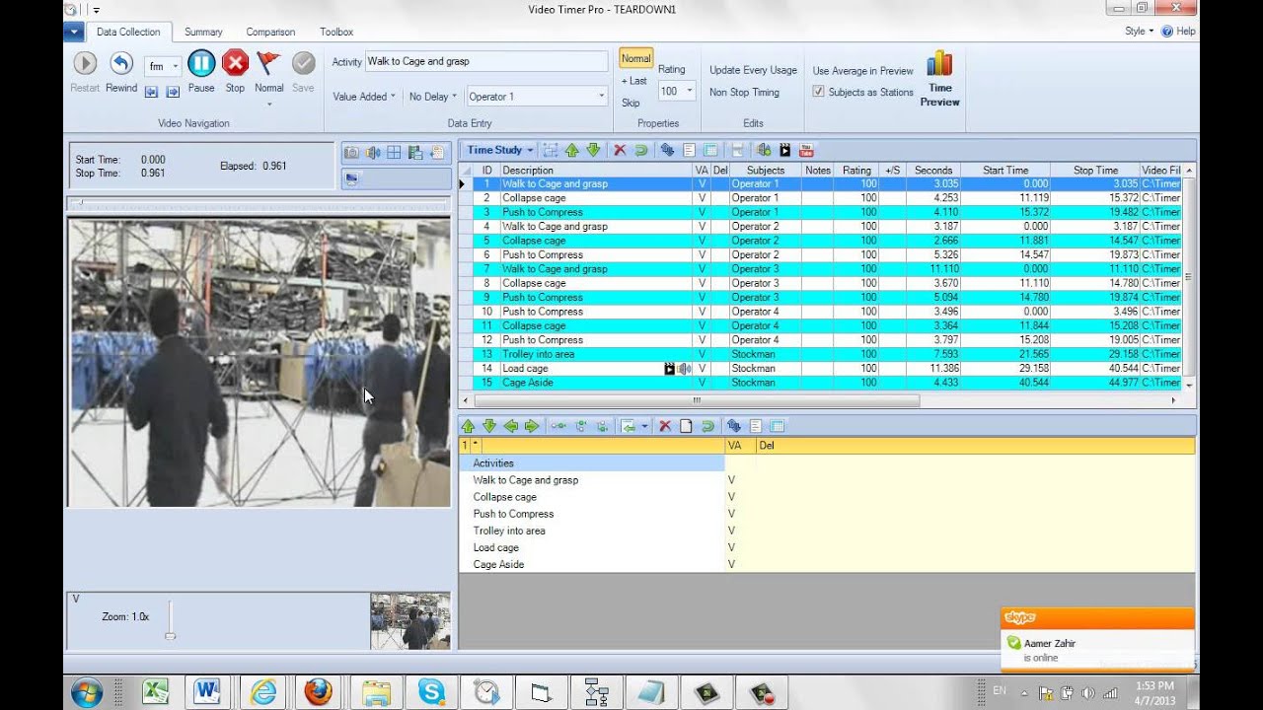Click the red Stop button

pyautogui.click(x=235, y=65)
